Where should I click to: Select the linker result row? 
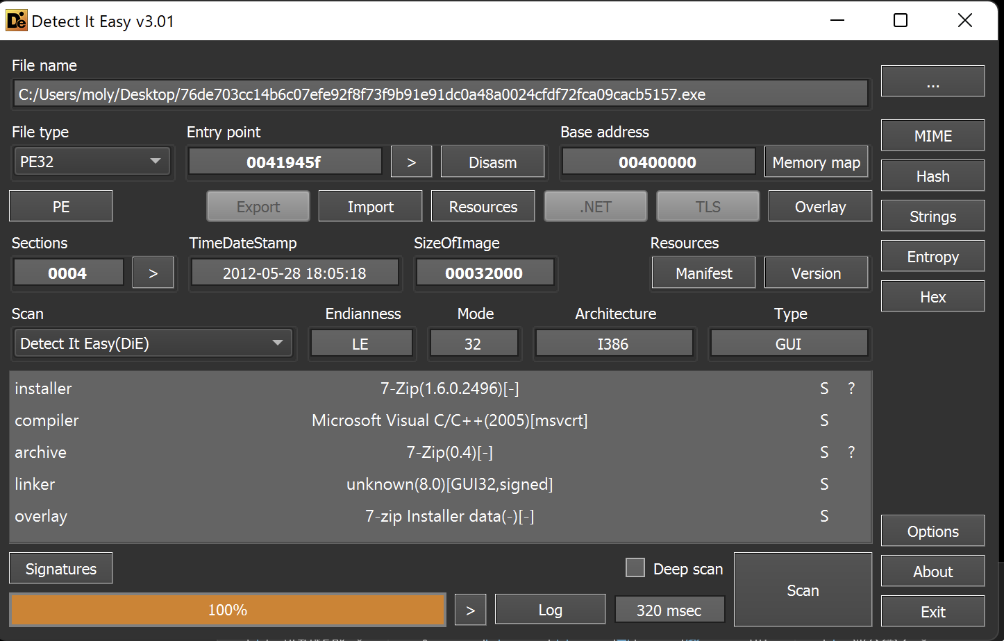(440, 484)
